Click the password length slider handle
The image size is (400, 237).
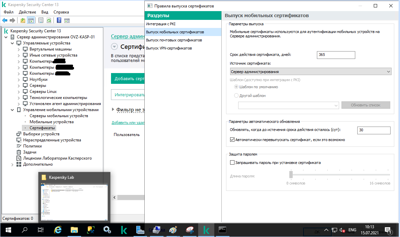(x=291, y=174)
